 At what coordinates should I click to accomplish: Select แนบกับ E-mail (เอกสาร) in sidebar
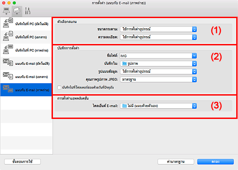point(26,77)
